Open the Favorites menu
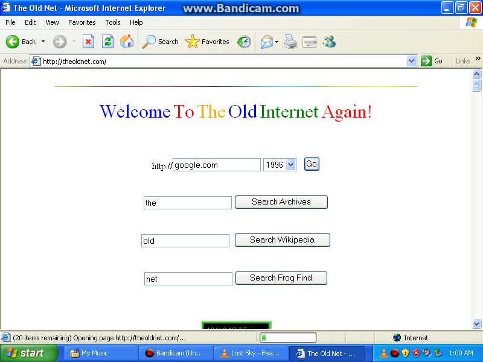Screen dimensions: 483x362 (82, 22)
